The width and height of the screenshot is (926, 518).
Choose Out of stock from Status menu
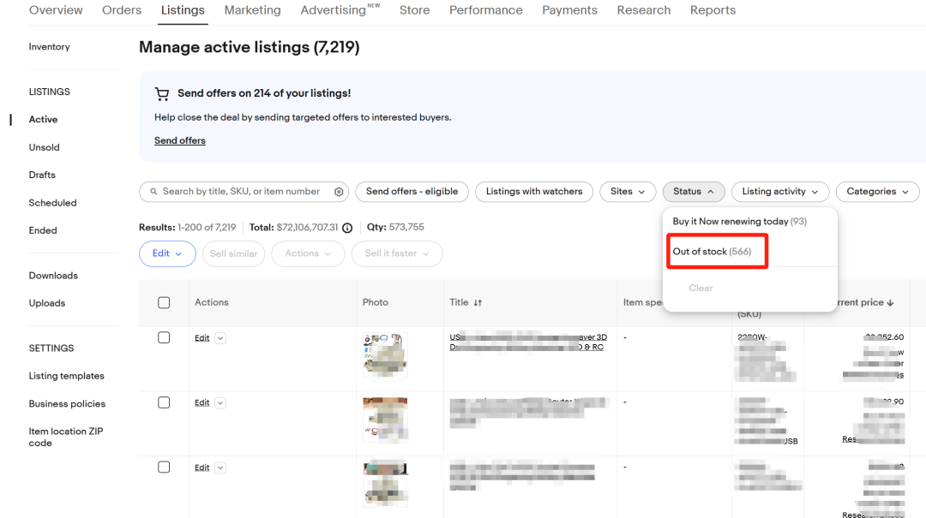712,252
